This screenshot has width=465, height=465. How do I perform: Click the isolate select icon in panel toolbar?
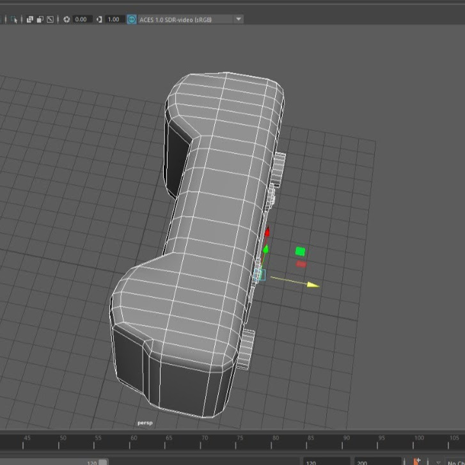tap(14, 20)
